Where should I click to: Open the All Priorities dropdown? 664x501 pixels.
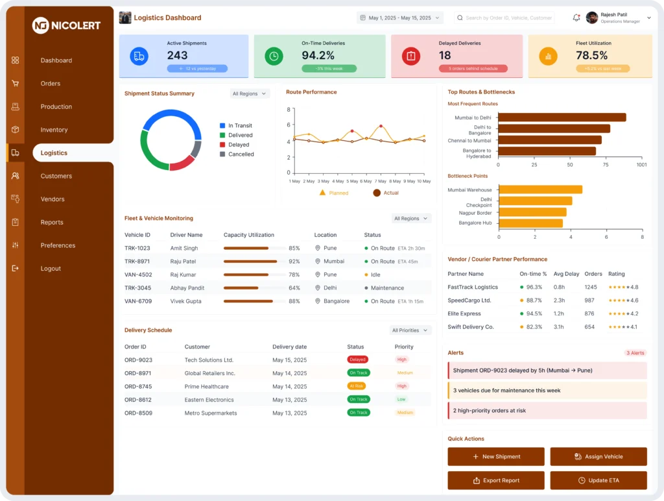(x=410, y=330)
